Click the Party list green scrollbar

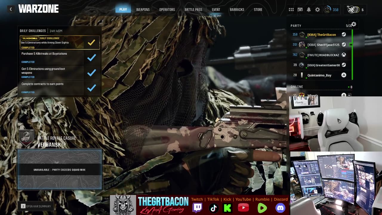352,55
